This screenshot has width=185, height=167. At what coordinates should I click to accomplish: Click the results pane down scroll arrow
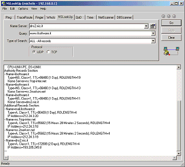[179, 154]
